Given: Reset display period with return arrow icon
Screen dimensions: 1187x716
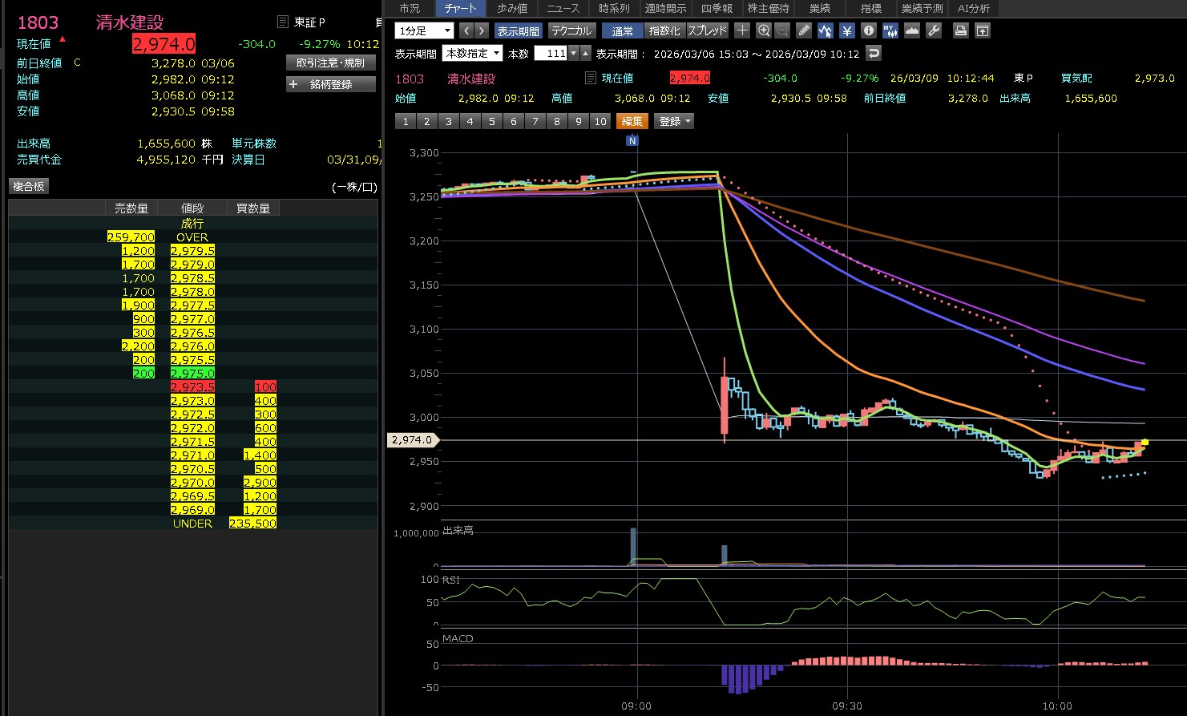Looking at the screenshot, I should [x=874, y=54].
